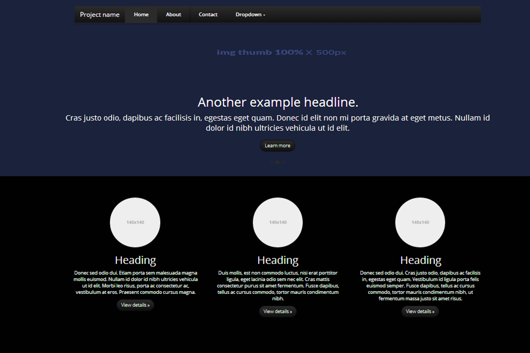Click View details under the first Heading
The image size is (530, 353).
click(135, 305)
